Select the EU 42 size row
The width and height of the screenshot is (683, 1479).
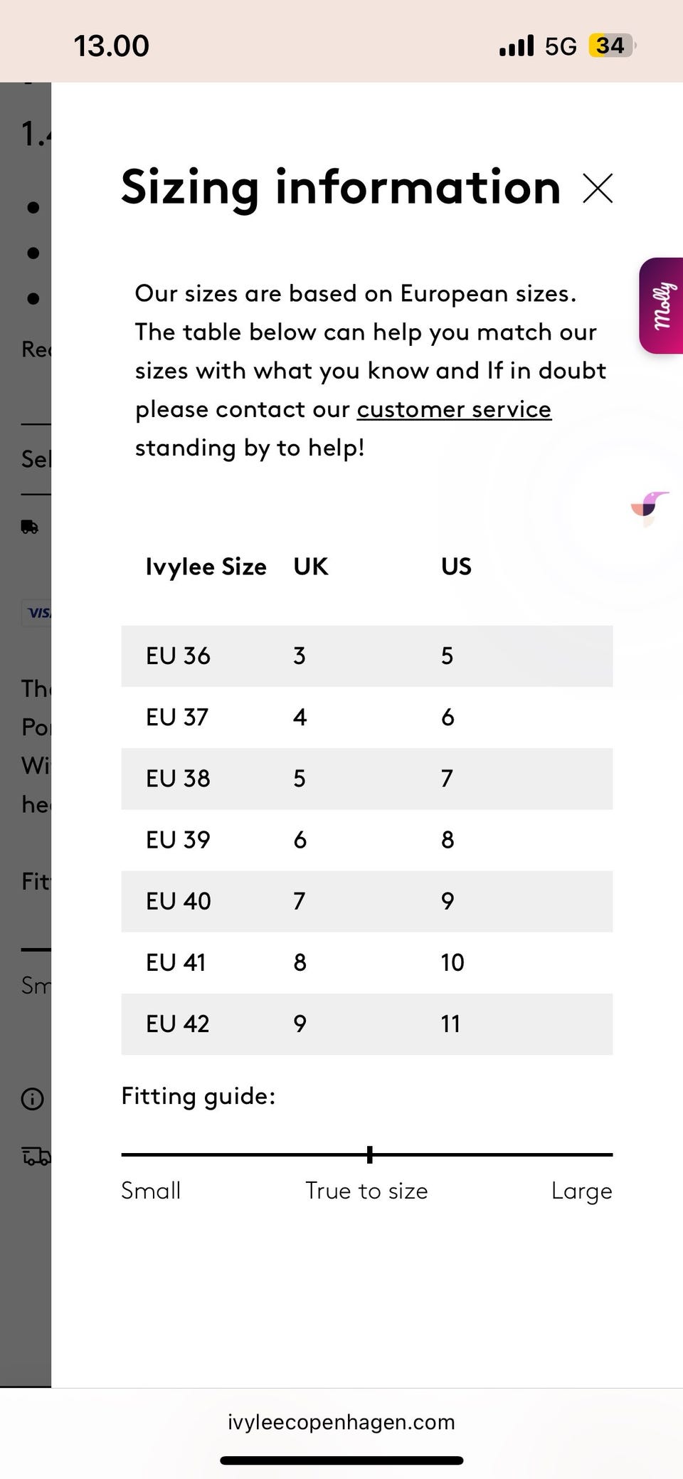click(366, 1023)
